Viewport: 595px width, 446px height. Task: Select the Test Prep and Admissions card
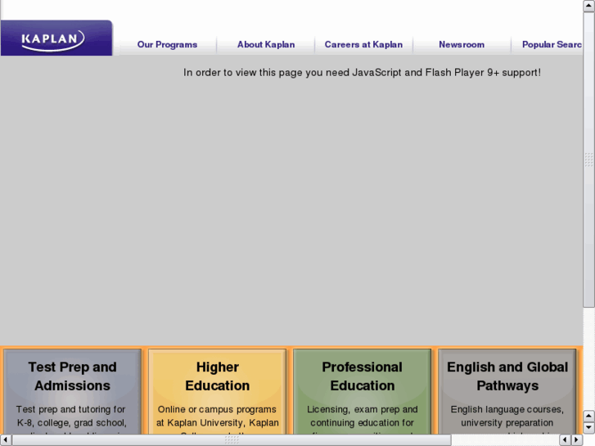(x=73, y=392)
